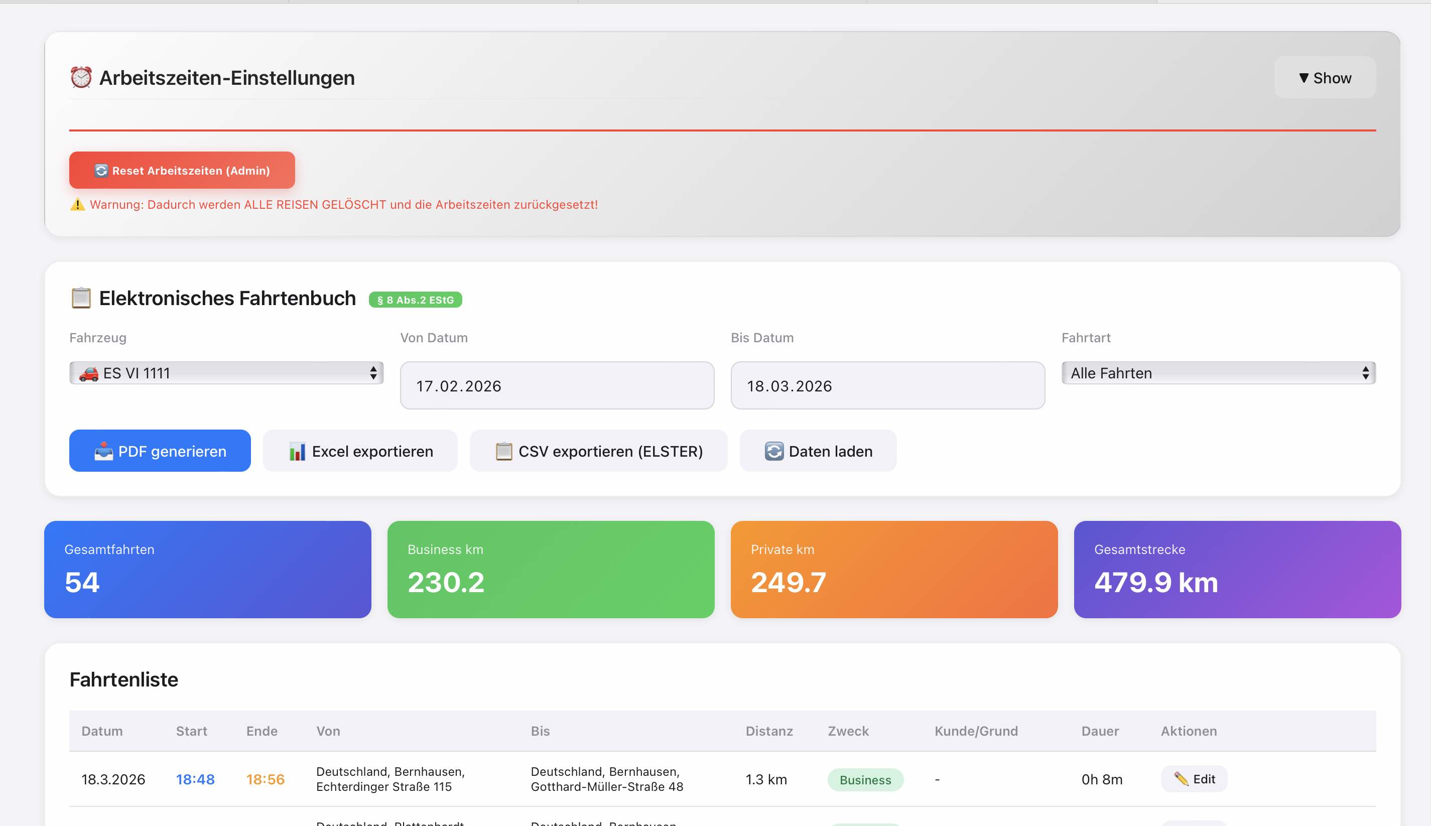Click the inbox icon in PDF generieren

click(x=103, y=452)
